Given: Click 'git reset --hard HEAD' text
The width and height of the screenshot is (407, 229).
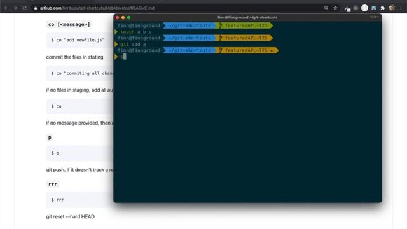Looking at the screenshot, I should [71, 216].
